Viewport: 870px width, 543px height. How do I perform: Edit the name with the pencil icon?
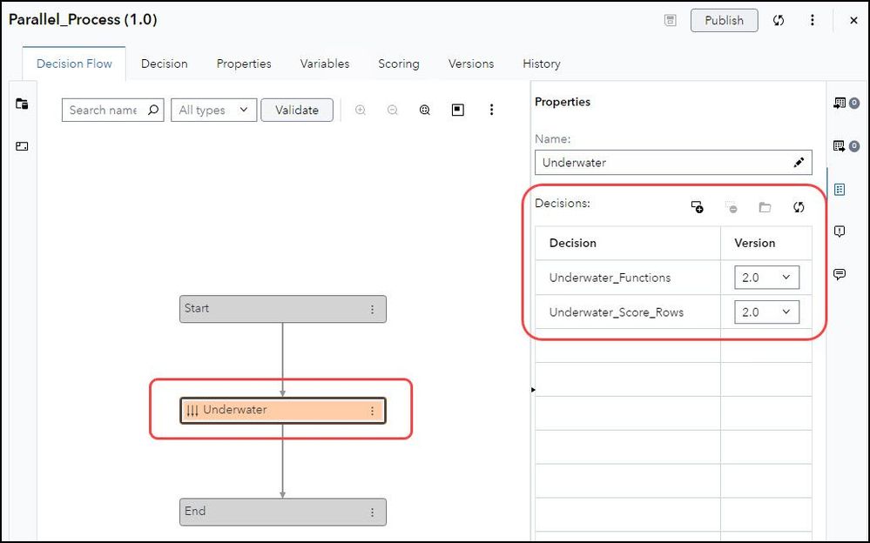(799, 163)
